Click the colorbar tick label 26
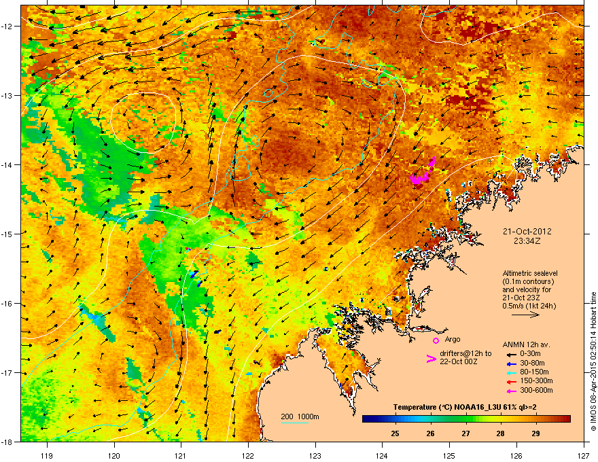The height and width of the screenshot is (462, 598). pos(431,433)
